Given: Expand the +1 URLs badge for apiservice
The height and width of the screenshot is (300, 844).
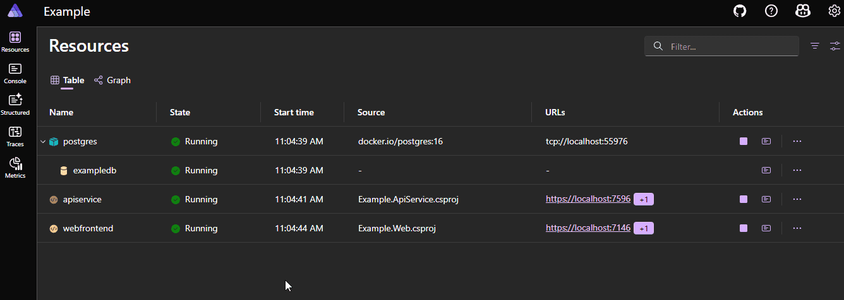Looking at the screenshot, I should pyautogui.click(x=644, y=199).
